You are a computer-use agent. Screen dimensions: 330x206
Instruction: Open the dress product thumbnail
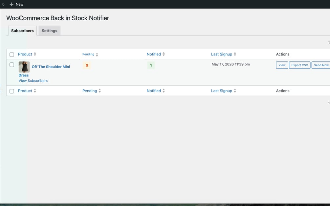[24, 67]
